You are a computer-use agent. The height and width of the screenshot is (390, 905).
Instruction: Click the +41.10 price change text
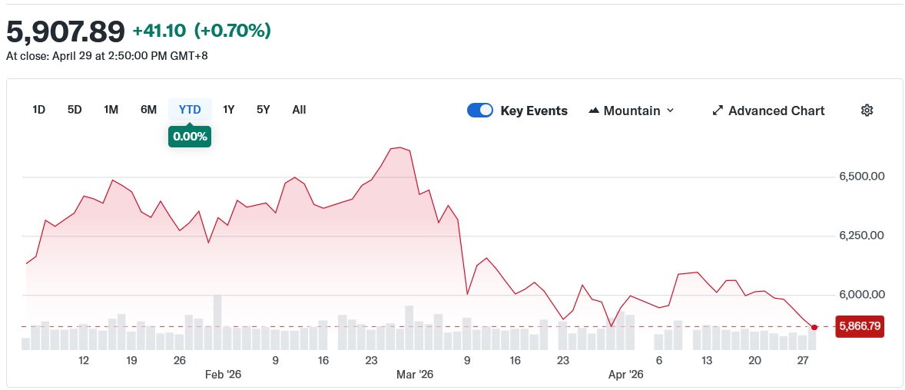(159, 31)
